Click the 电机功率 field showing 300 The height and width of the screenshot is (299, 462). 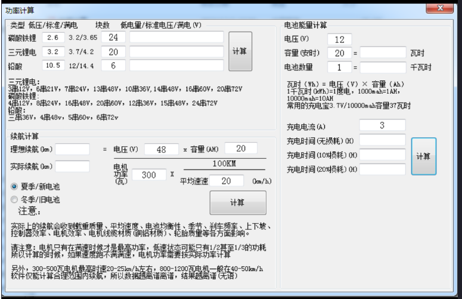tap(149, 174)
